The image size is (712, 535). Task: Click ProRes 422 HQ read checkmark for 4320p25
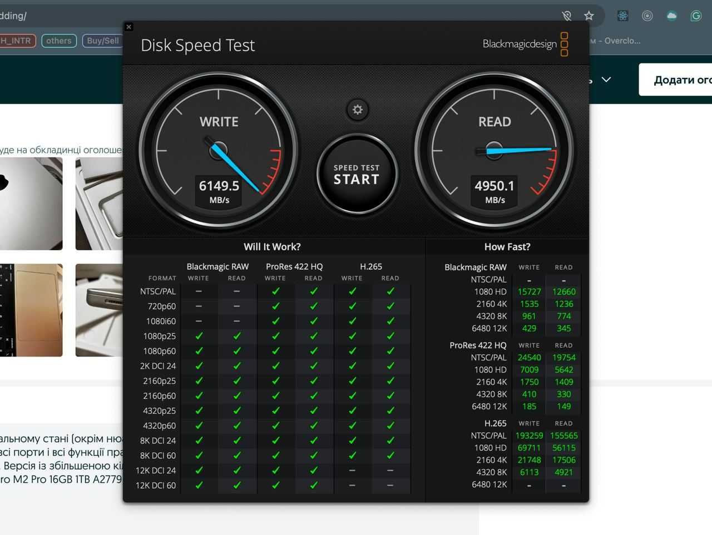[314, 410]
